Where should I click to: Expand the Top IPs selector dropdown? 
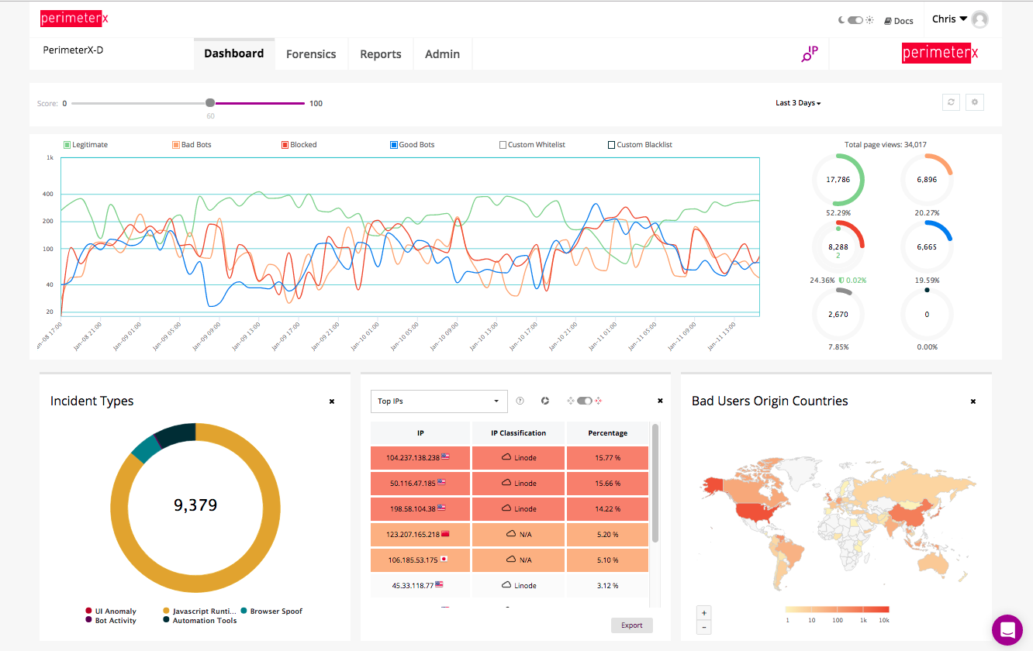[x=439, y=401]
